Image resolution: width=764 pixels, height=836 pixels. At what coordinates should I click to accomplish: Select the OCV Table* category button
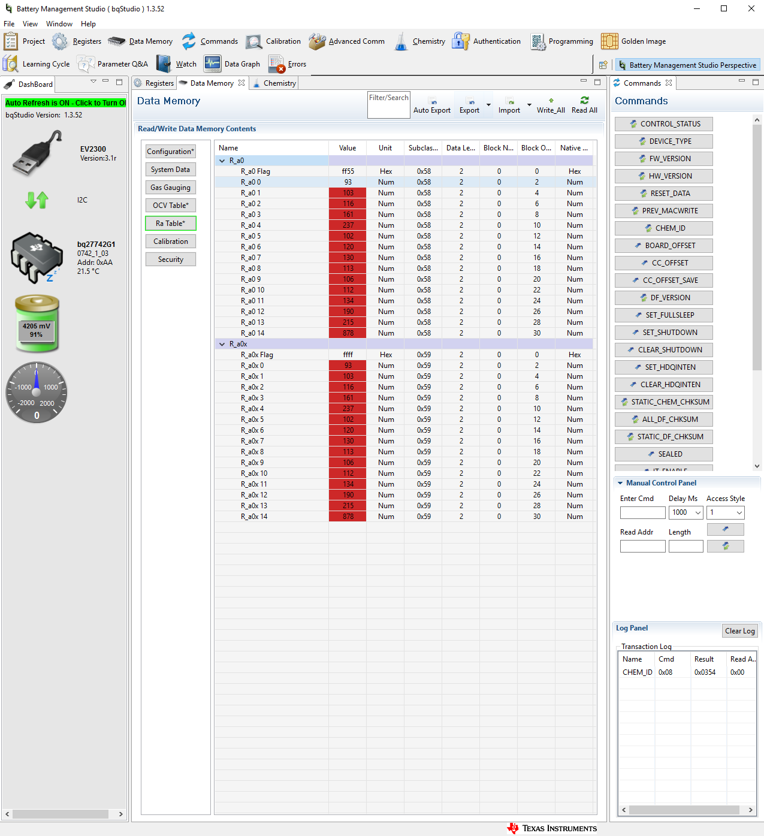pos(171,206)
